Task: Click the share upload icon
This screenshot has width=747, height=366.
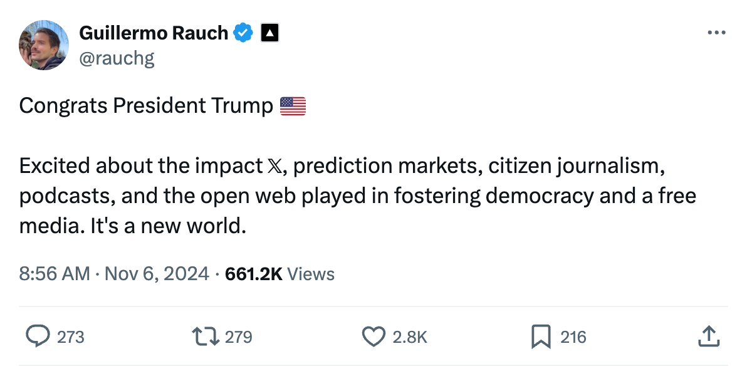Action: pos(708,336)
